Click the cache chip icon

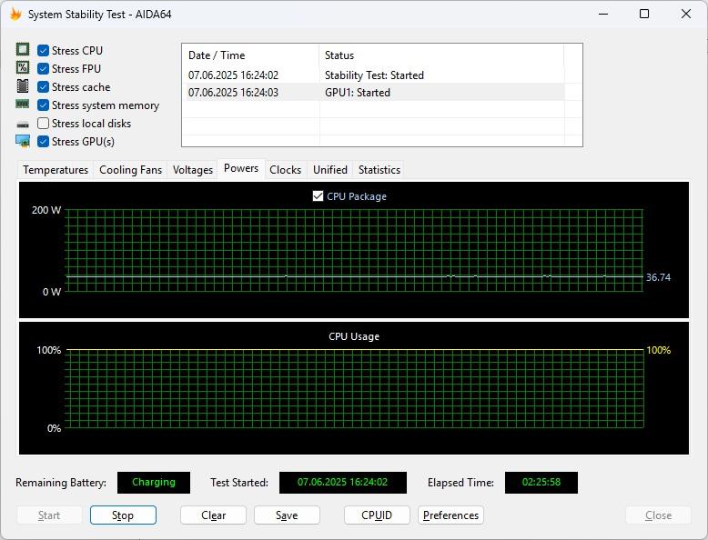(23, 85)
